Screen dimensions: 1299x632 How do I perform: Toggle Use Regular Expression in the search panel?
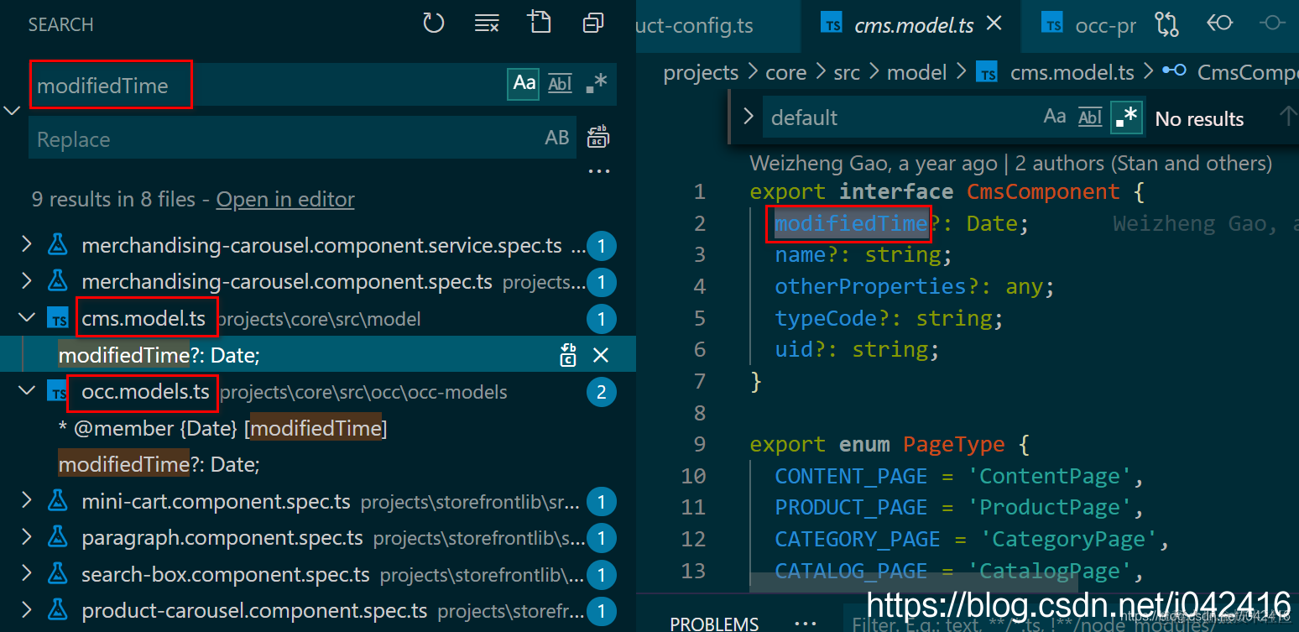pyautogui.click(x=597, y=83)
